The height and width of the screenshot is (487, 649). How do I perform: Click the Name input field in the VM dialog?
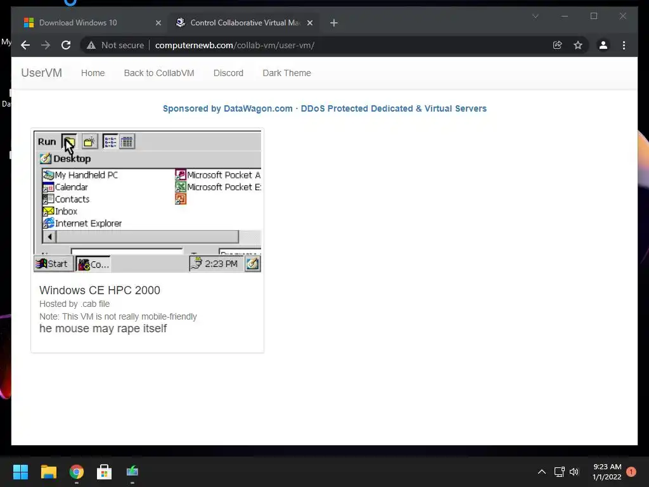pos(127,251)
